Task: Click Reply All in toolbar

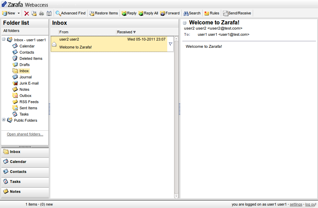Action: tap(148, 13)
